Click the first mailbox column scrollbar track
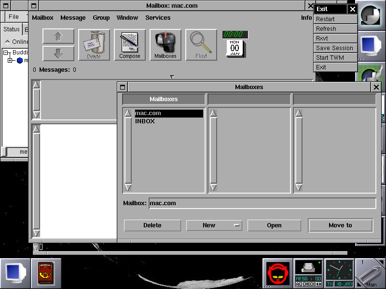The width and height of the screenshot is (386, 289). tap(128, 149)
